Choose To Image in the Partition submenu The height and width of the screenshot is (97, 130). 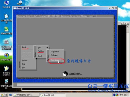click(54, 55)
